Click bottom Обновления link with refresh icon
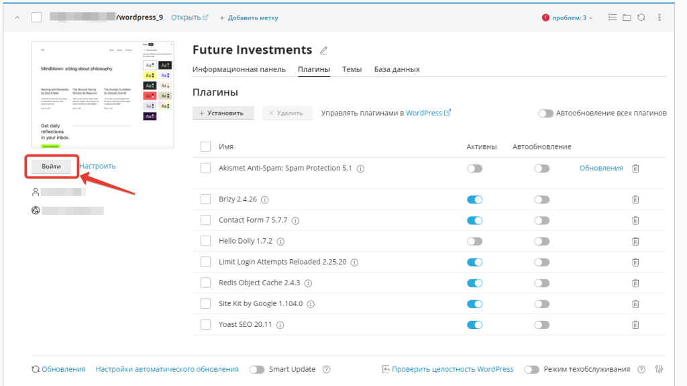The width and height of the screenshot is (687, 386). point(58,369)
